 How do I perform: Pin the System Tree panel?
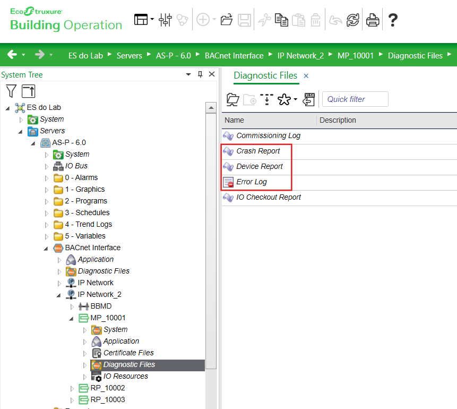[200, 74]
